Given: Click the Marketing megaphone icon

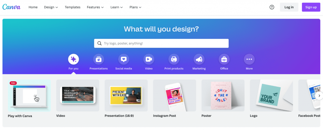Looking at the screenshot, I should [199, 59].
